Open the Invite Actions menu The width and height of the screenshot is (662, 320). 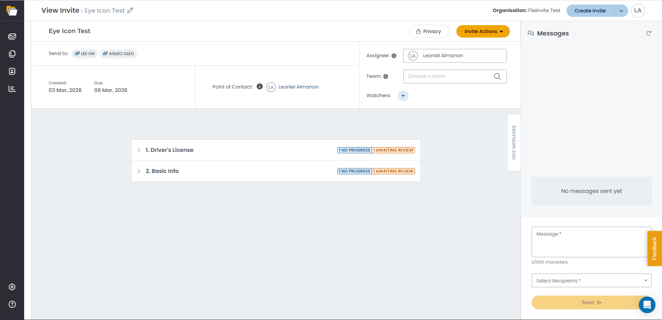pyautogui.click(x=483, y=31)
